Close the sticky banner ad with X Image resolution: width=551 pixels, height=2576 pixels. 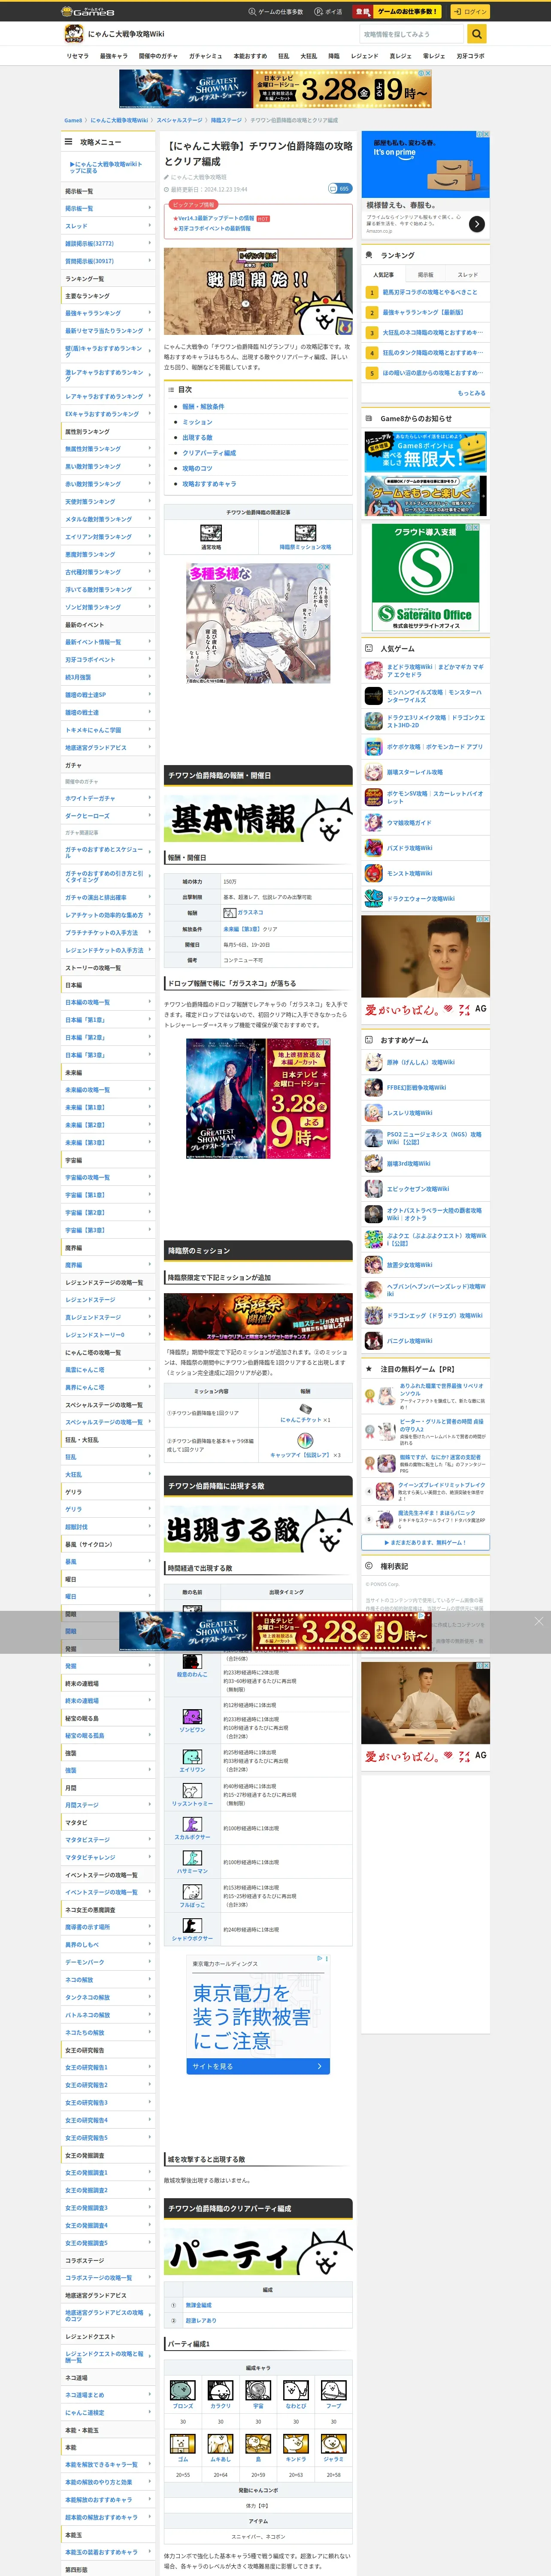(538, 1621)
